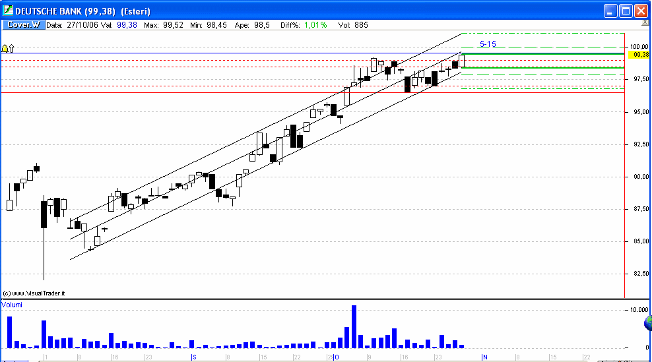Click the Ape value 98,5

262,25
